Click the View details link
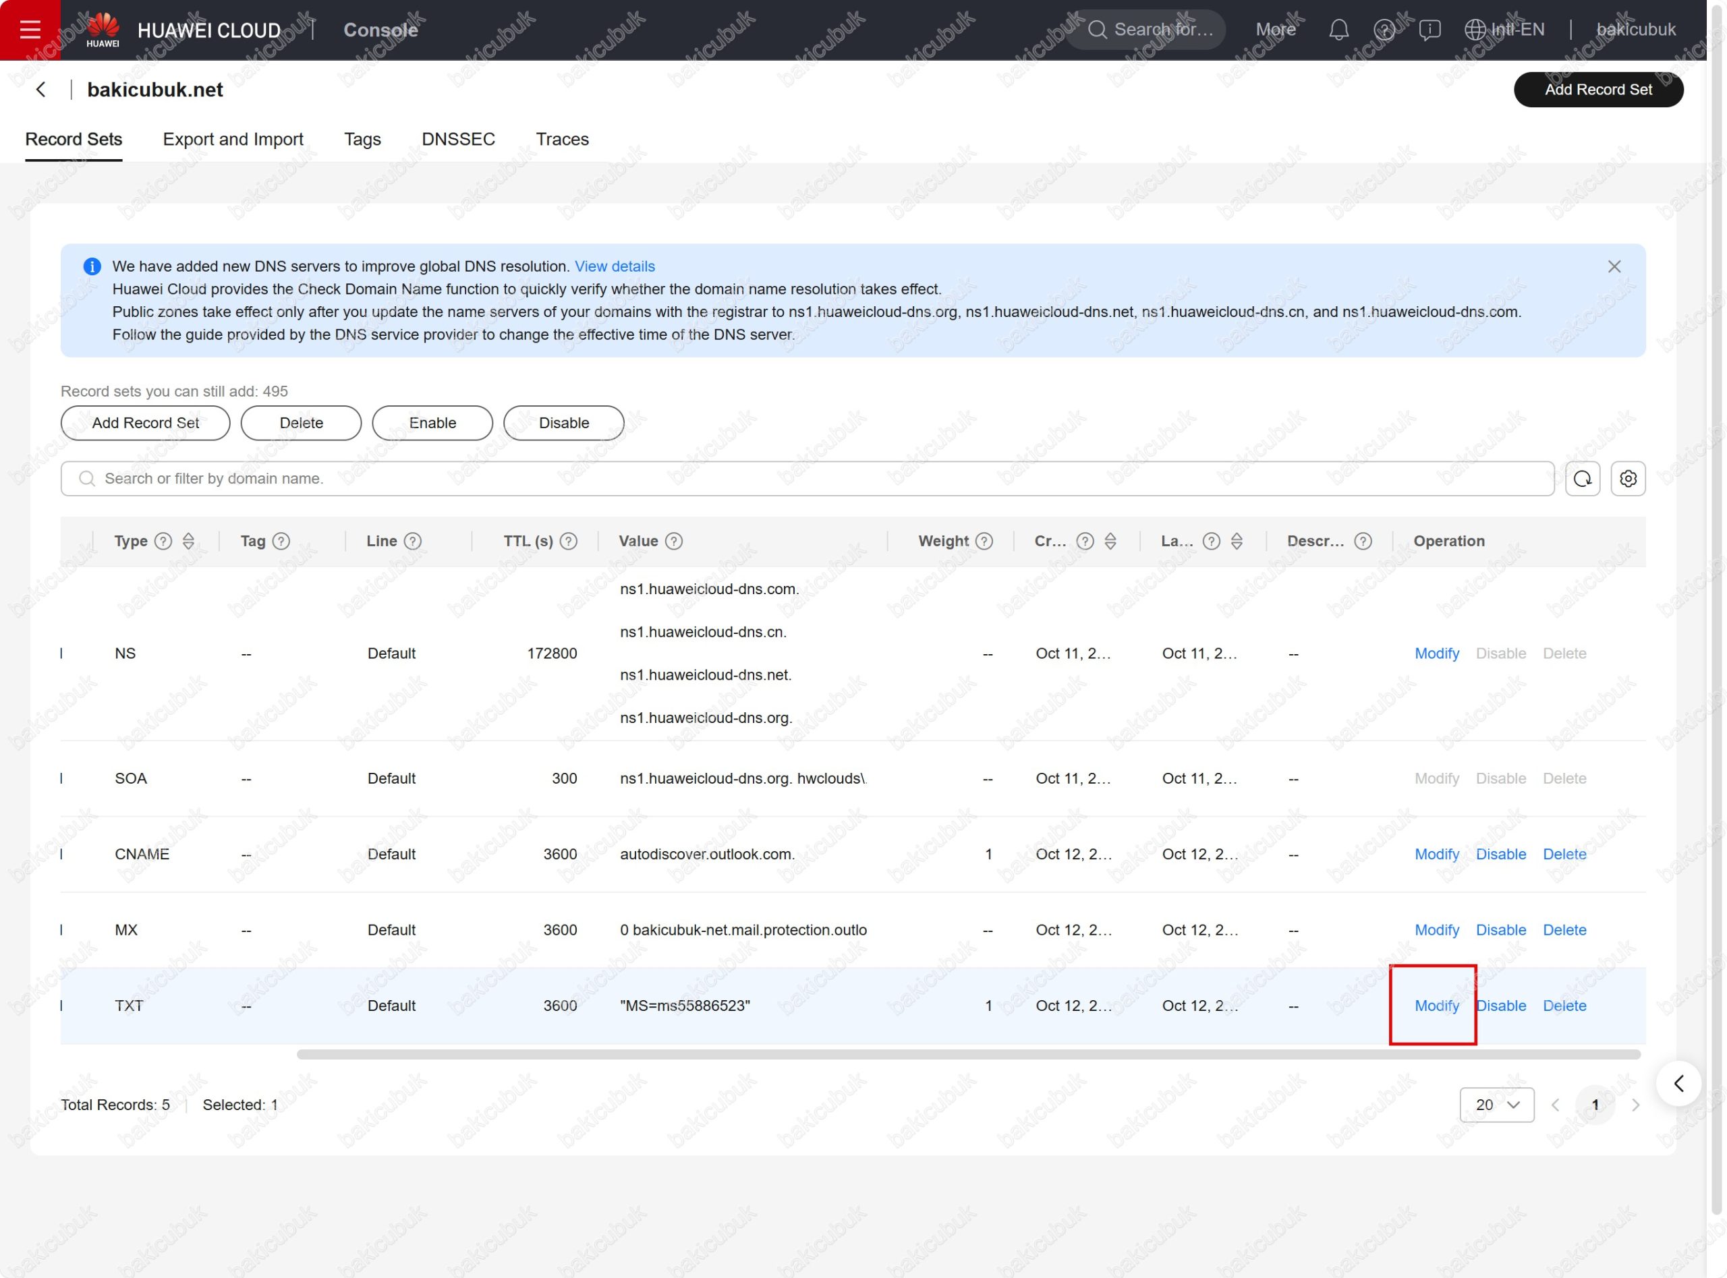 pos(615,267)
